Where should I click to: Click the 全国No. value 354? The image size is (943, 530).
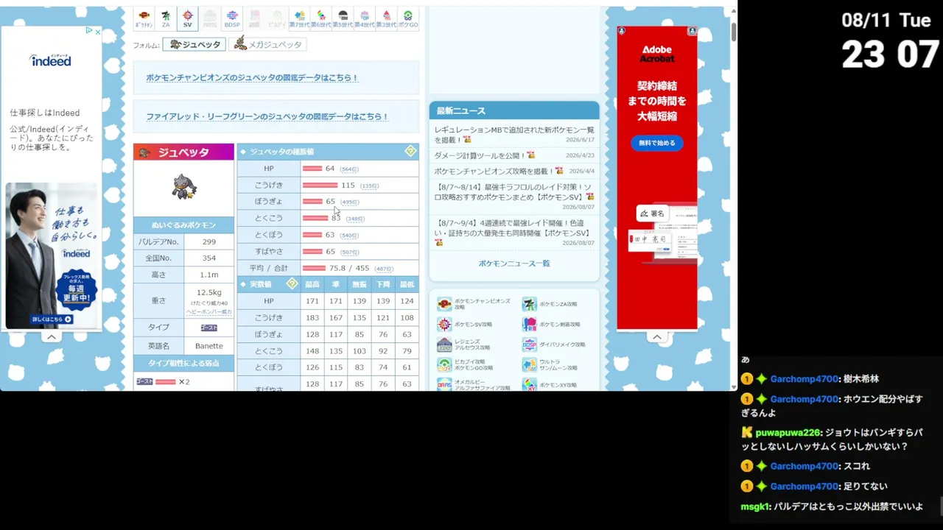209,258
